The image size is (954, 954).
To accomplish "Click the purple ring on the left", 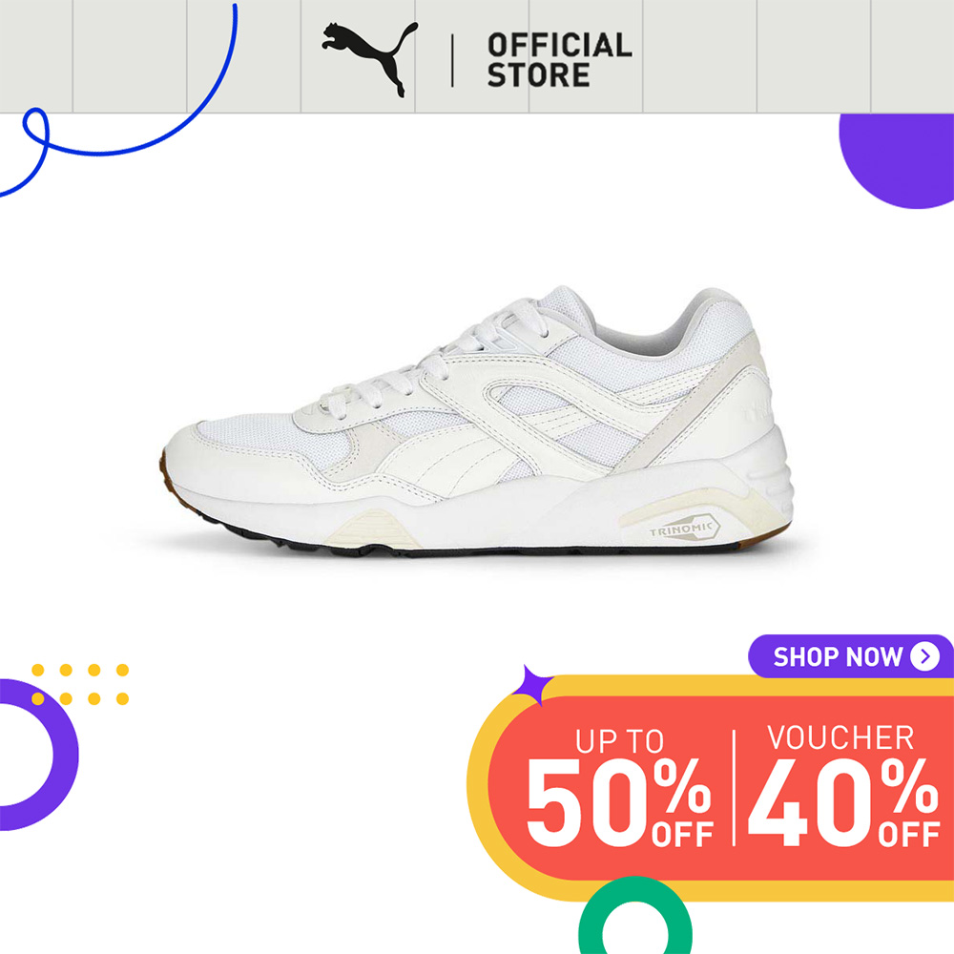I will coord(38,755).
